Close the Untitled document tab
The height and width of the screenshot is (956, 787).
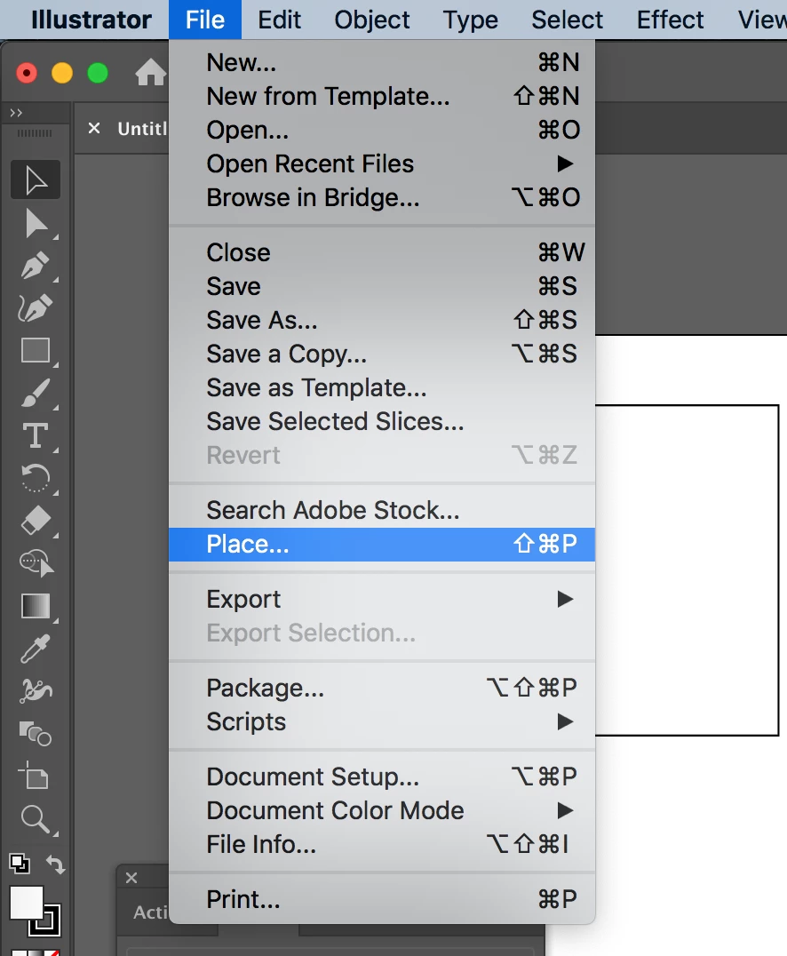click(x=94, y=128)
